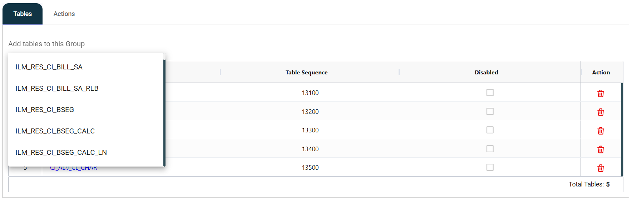Viewport: 632px width, 200px height.
Task: Sort by Table Sequence column header
Action: coord(306,72)
